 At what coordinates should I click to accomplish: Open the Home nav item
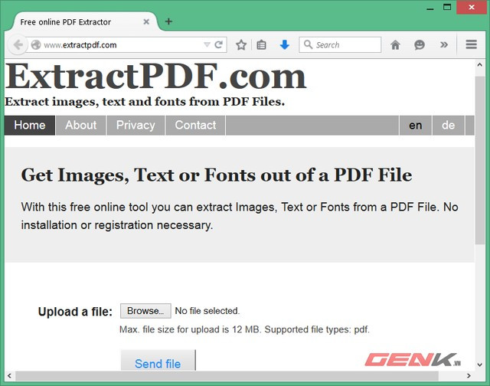(30, 126)
